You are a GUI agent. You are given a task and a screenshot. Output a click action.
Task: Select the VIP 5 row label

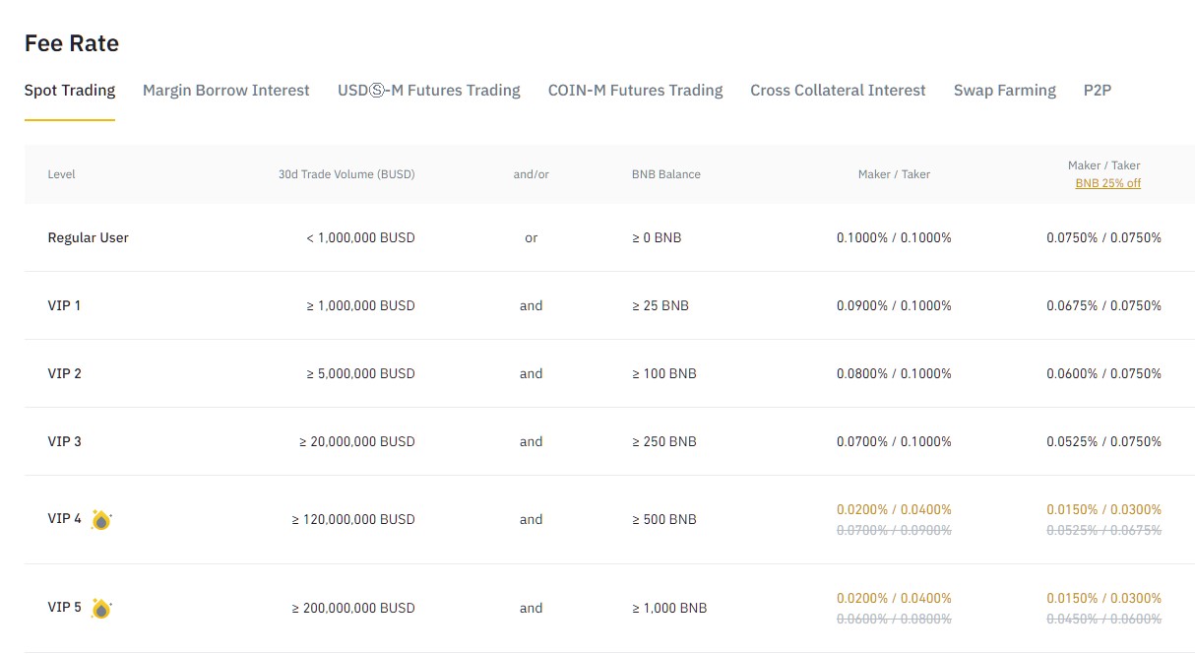pyautogui.click(x=65, y=607)
